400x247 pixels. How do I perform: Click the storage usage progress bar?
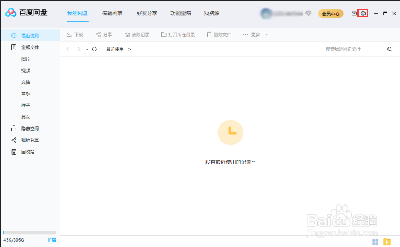coord(30,233)
